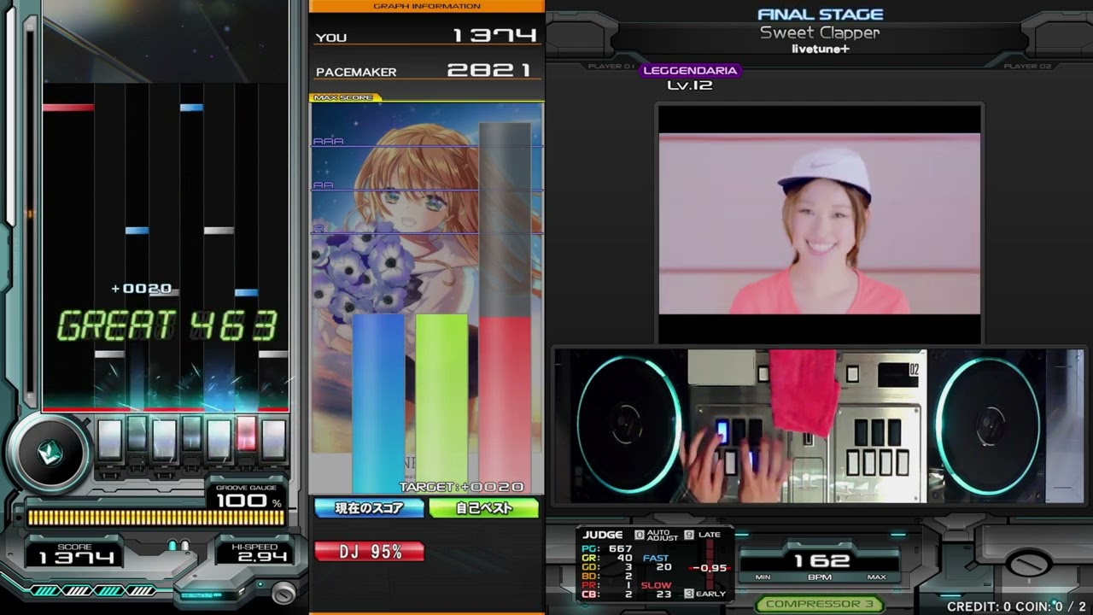Viewport: 1093px width, 615px height.
Task: Open the GRAPH INFORMATION header
Action: (426, 6)
